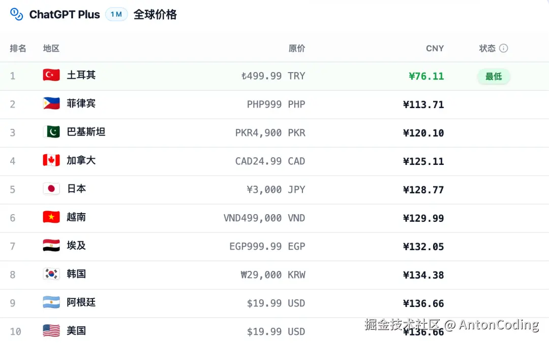Click the original price VND499,000 VND
Image resolution: width=549 pixels, height=343 pixels.
[264, 218]
